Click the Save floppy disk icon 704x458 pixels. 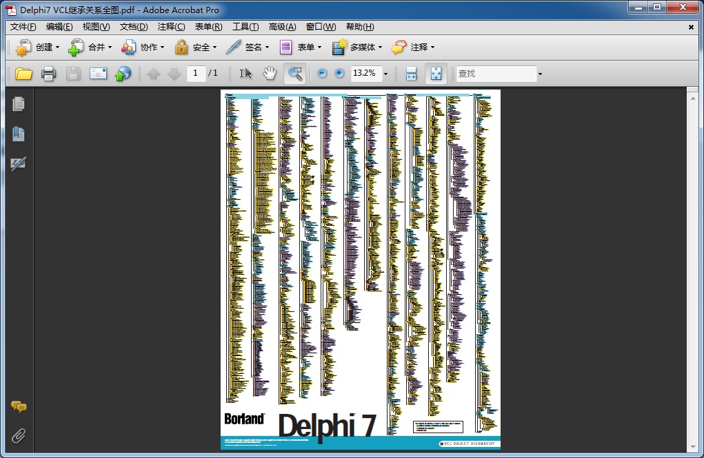click(x=73, y=74)
